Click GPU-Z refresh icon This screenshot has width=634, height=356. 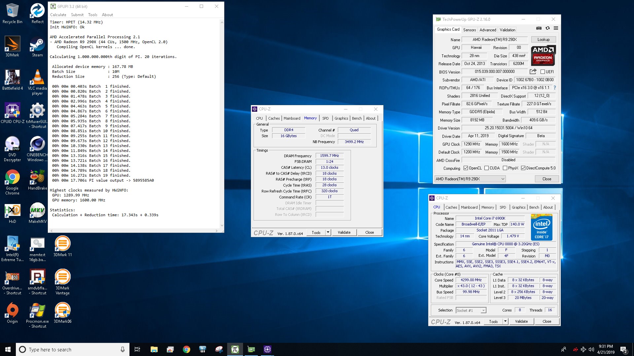click(547, 28)
